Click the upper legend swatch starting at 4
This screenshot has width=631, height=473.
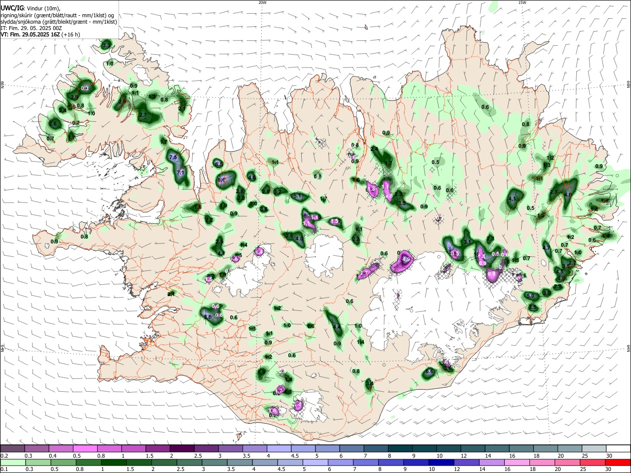tap(278, 449)
